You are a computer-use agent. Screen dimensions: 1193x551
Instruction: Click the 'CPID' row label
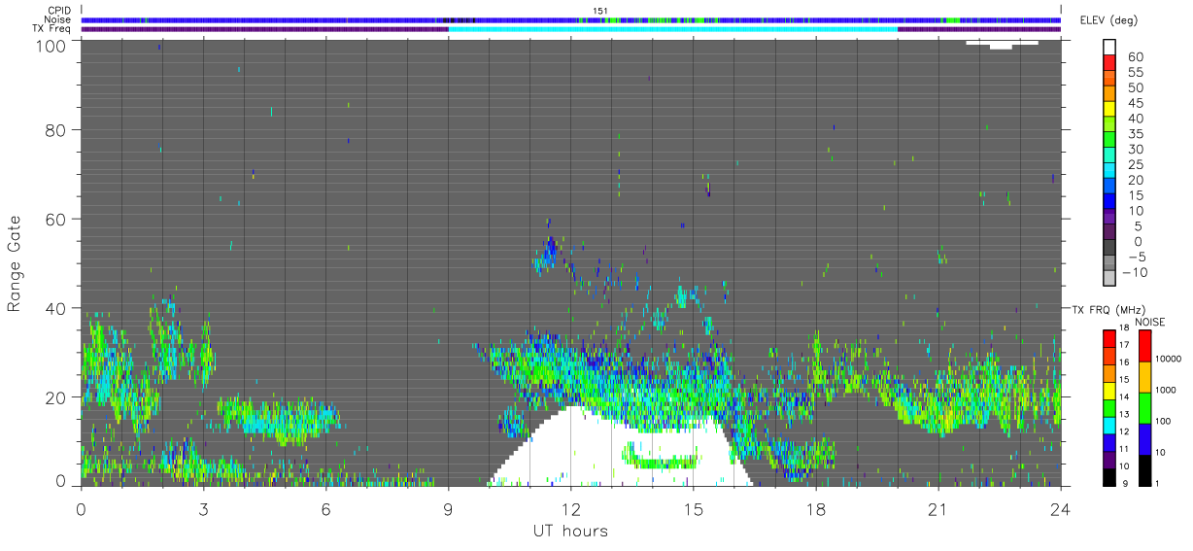point(59,11)
